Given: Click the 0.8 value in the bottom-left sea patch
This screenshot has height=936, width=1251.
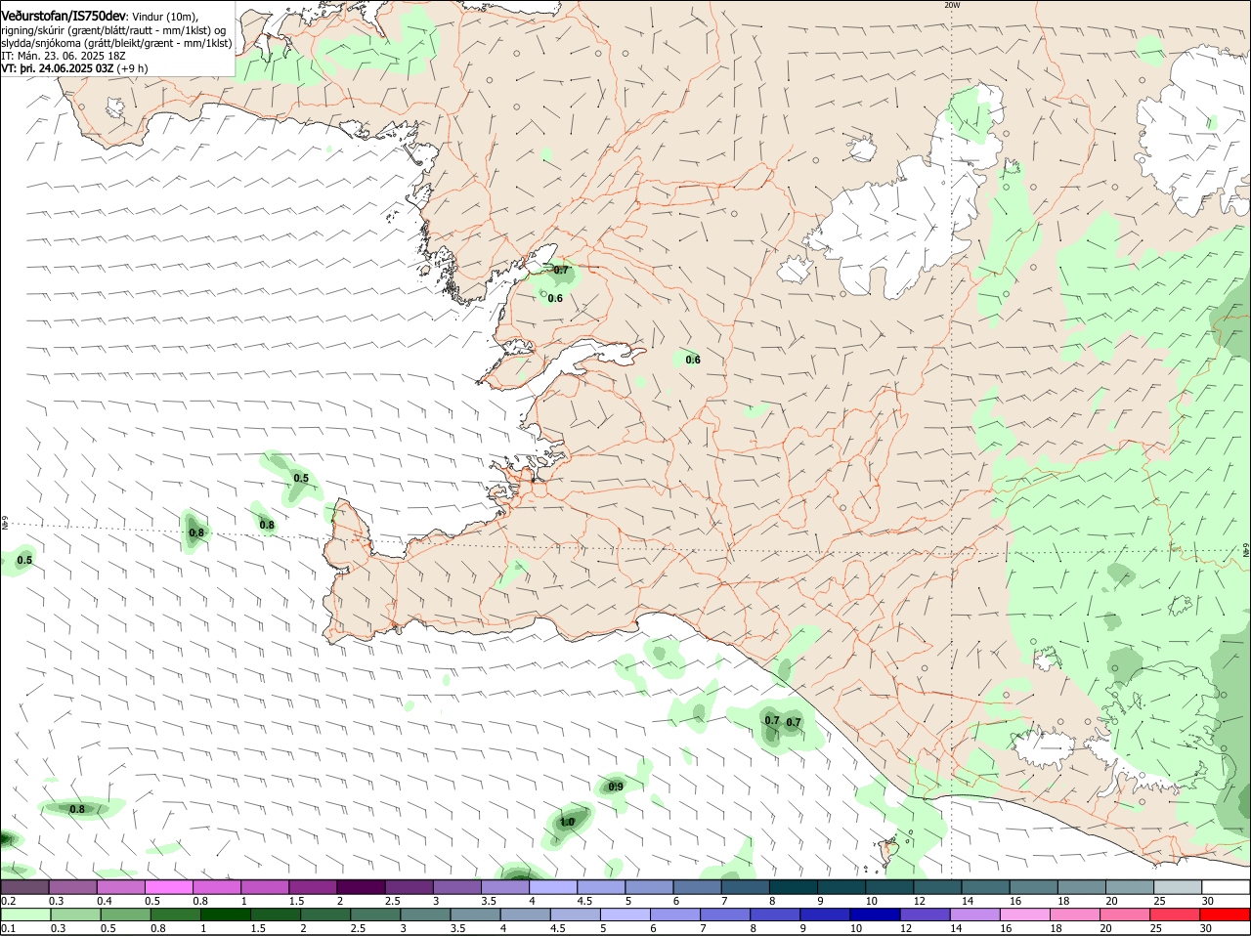Looking at the screenshot, I should point(77,809).
